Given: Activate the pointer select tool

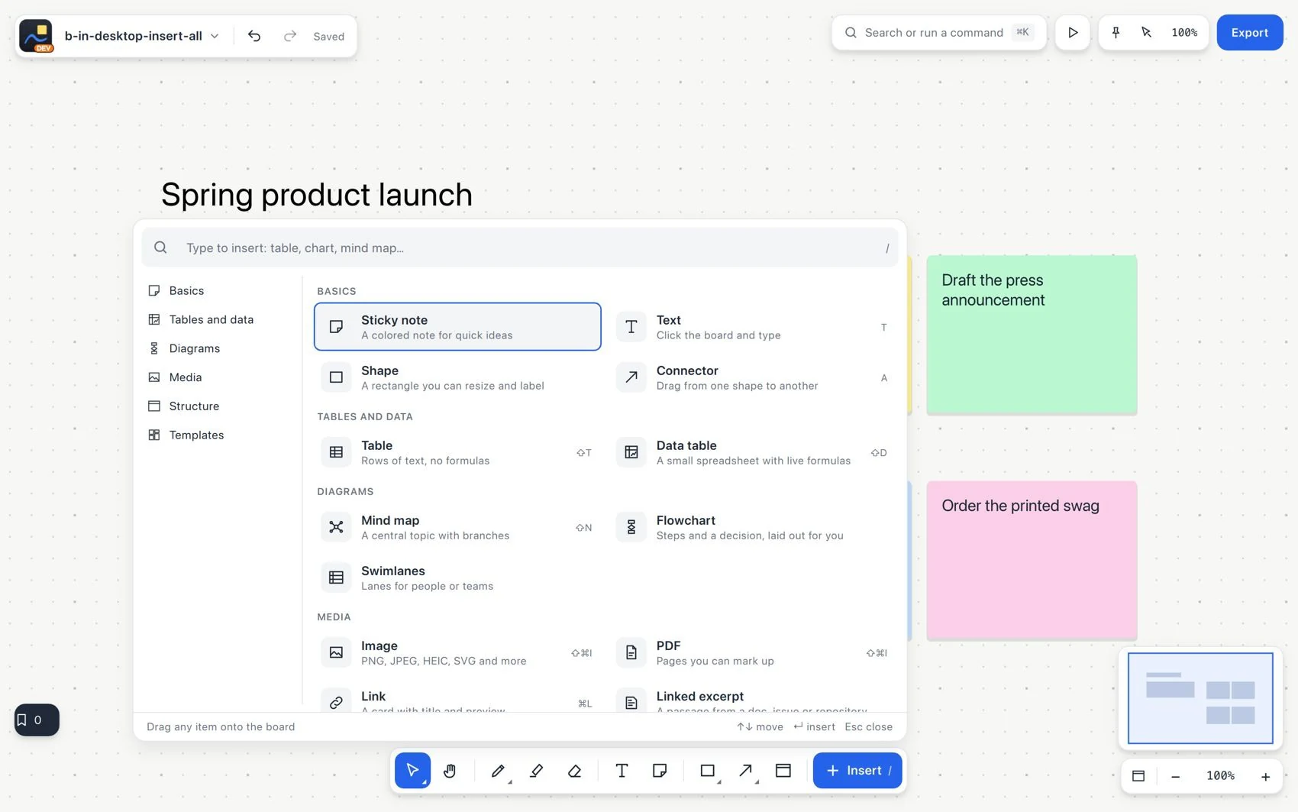Looking at the screenshot, I should 412,771.
